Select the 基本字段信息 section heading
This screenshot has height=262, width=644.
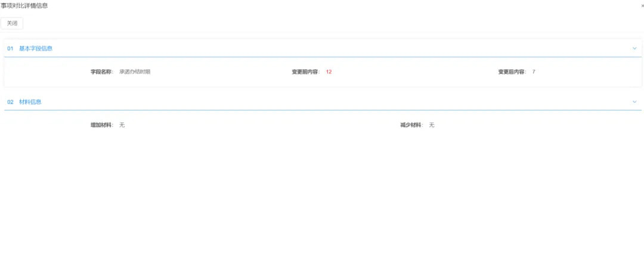(36, 48)
